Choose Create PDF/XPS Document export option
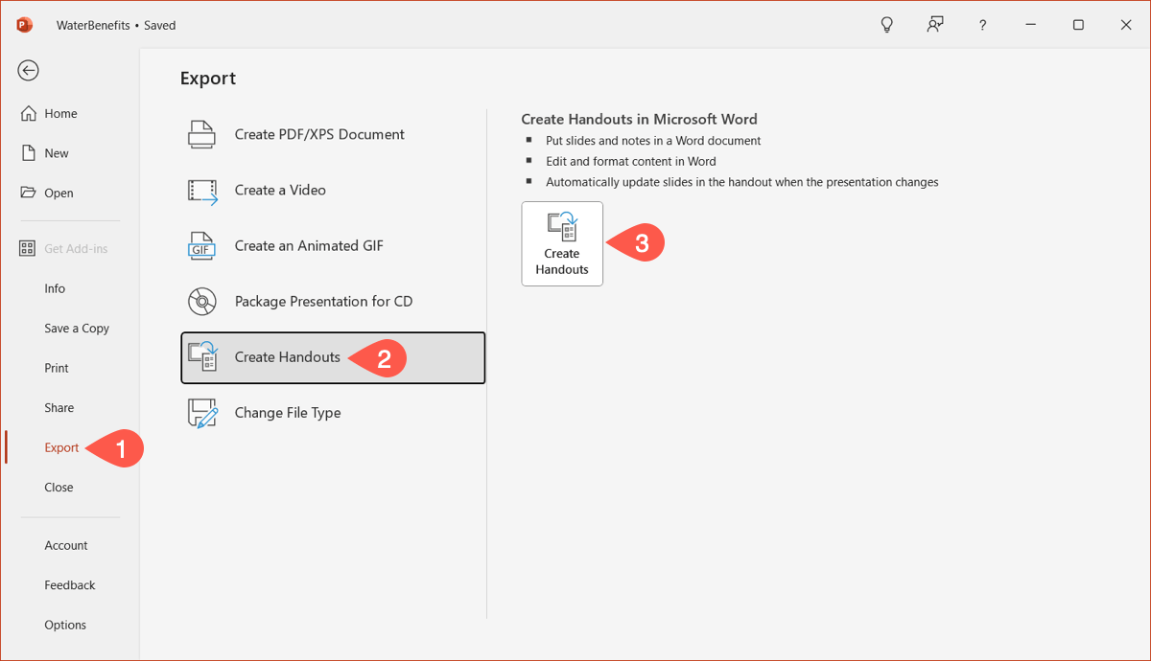This screenshot has height=661, width=1151. (333, 135)
